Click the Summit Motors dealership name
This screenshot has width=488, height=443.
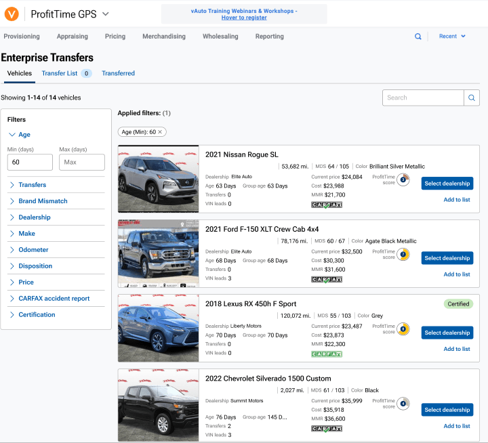click(247, 401)
